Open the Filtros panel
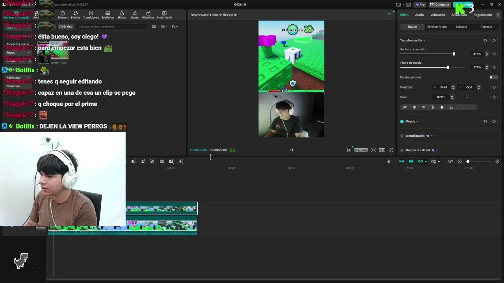The image size is (504, 283). point(122,15)
